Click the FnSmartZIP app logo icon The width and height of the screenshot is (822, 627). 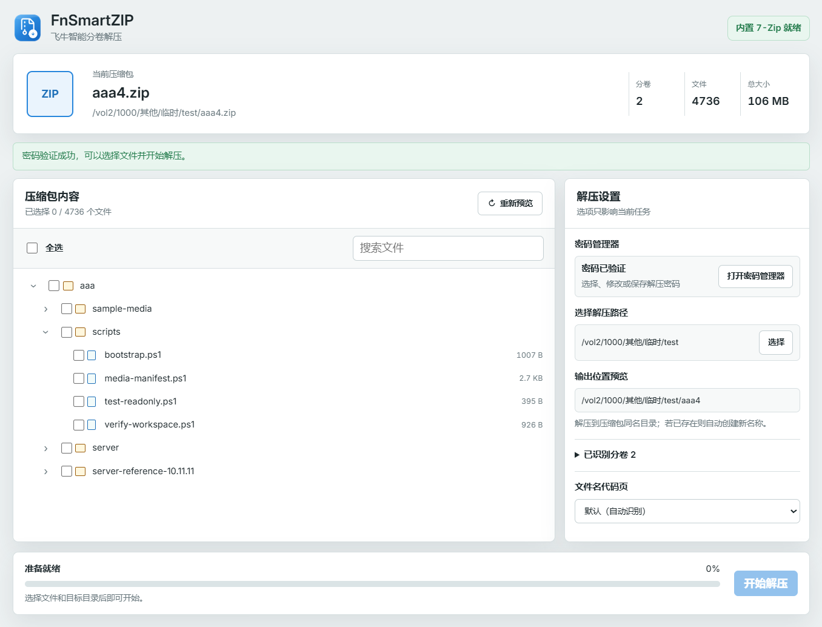[x=27, y=28]
